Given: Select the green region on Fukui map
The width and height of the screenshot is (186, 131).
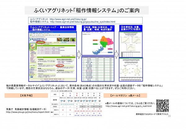Looking at the screenshot, I should click(104, 44).
